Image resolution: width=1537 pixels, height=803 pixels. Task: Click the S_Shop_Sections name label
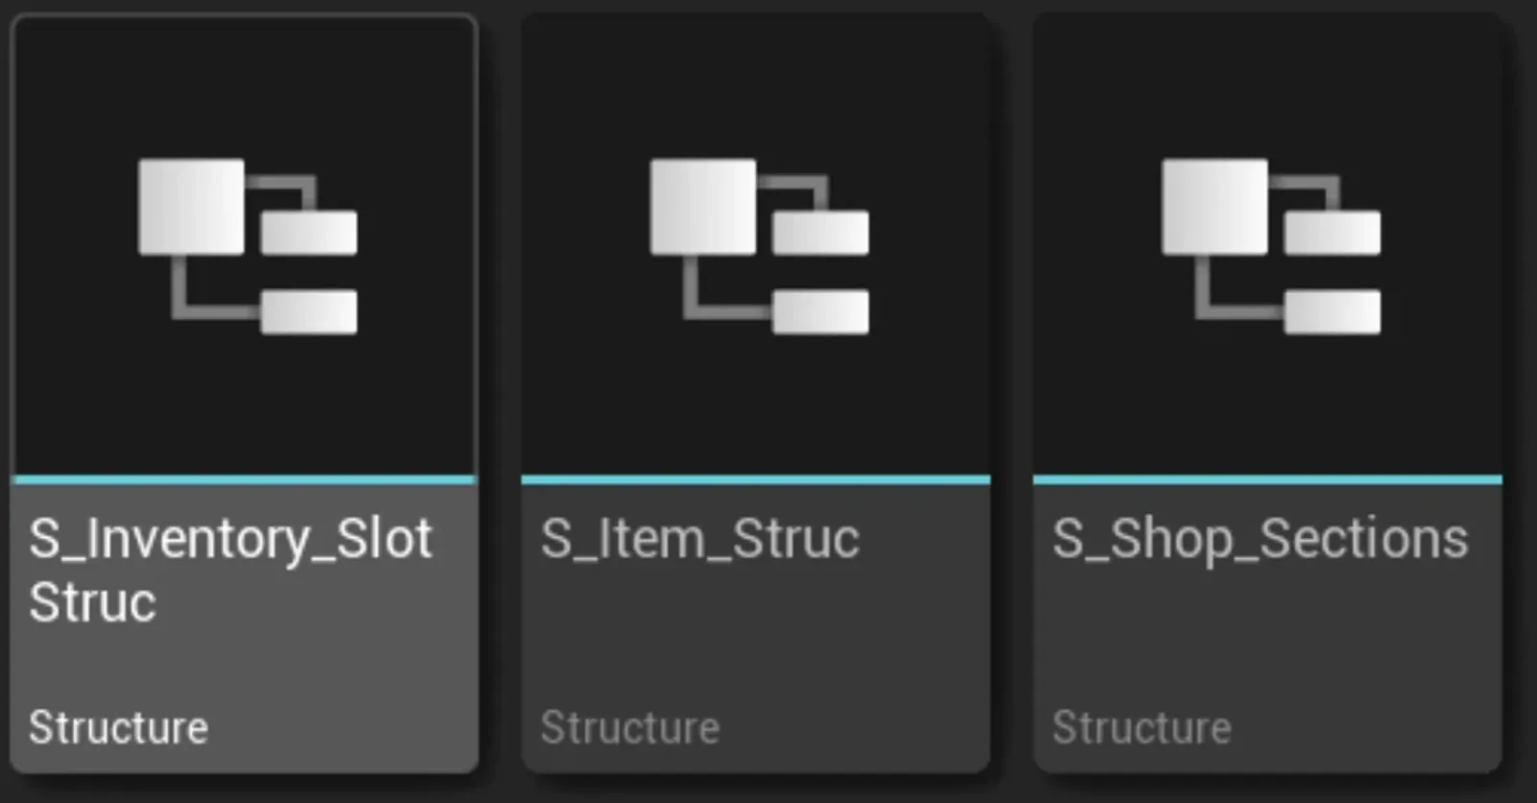[x=1259, y=539]
